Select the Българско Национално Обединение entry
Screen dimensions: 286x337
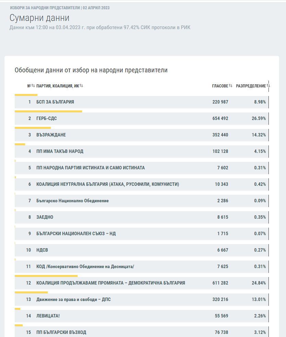tap(72, 201)
